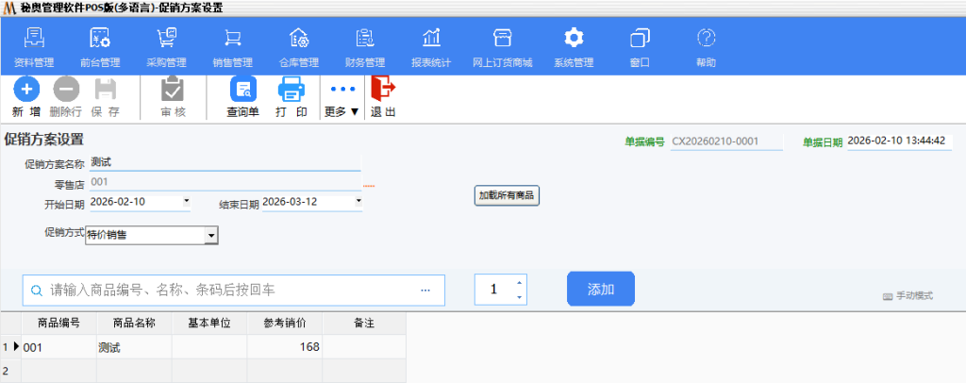Viewport: 966px width, 383px height.
Task: Click the blue 添加 button
Action: coord(601,290)
